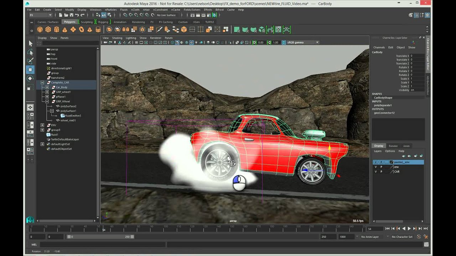Create a polygon pipe from shelf
This screenshot has height=256, width=456.
(x=98, y=30)
